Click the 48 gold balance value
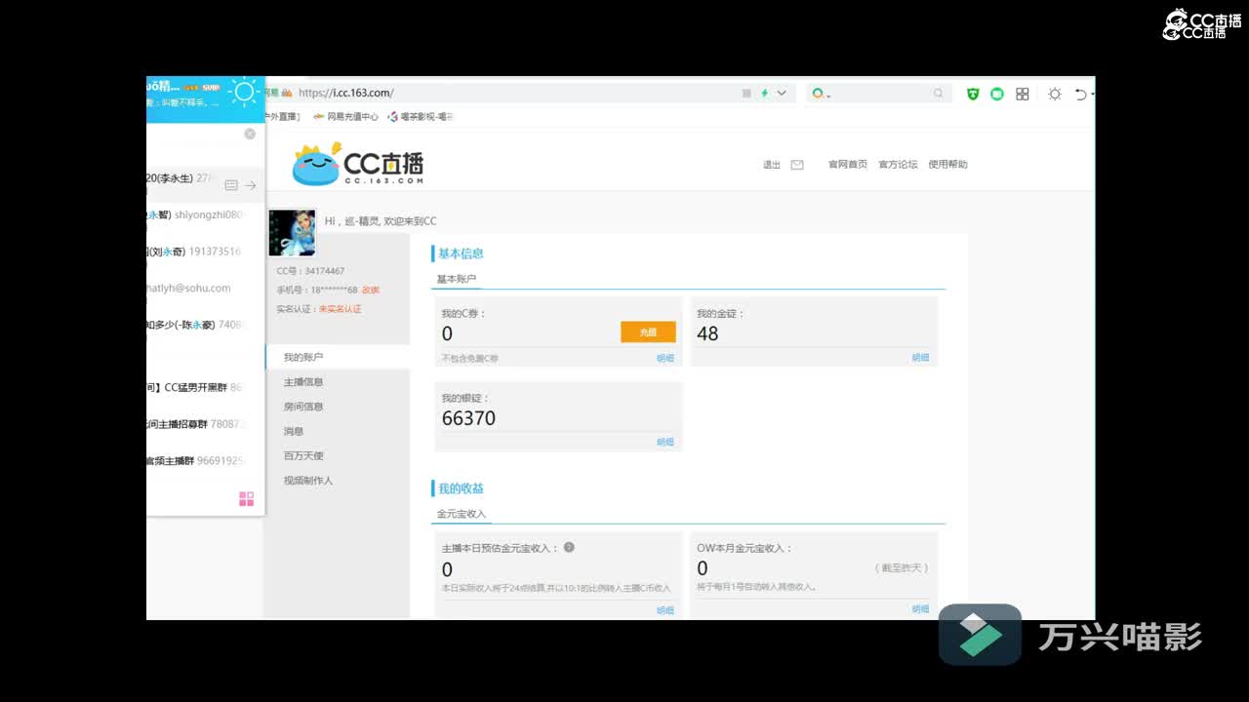Screen dimensions: 1249x702 [x=707, y=333]
